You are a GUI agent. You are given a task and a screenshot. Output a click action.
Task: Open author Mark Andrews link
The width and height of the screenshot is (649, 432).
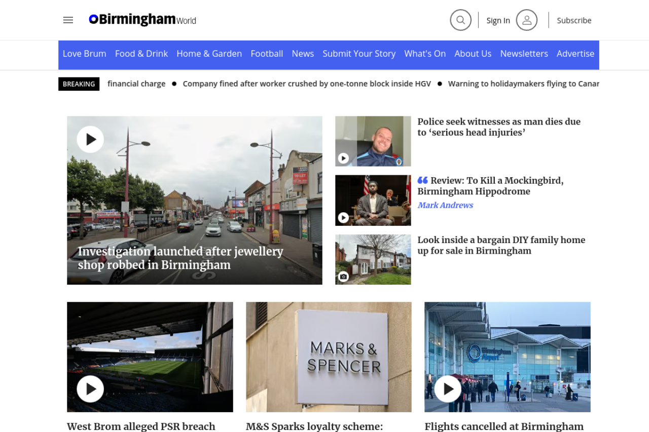[x=445, y=205]
